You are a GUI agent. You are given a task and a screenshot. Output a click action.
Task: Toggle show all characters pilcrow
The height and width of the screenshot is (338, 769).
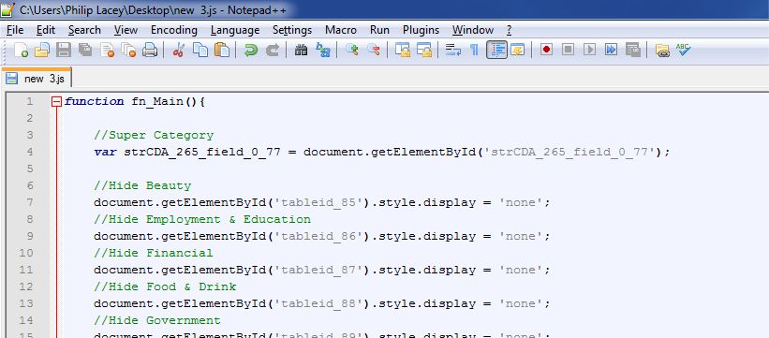(474, 50)
